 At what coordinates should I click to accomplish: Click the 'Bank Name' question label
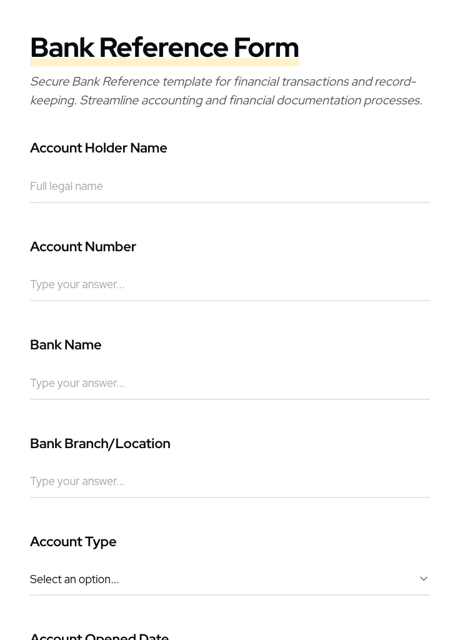pos(66,344)
